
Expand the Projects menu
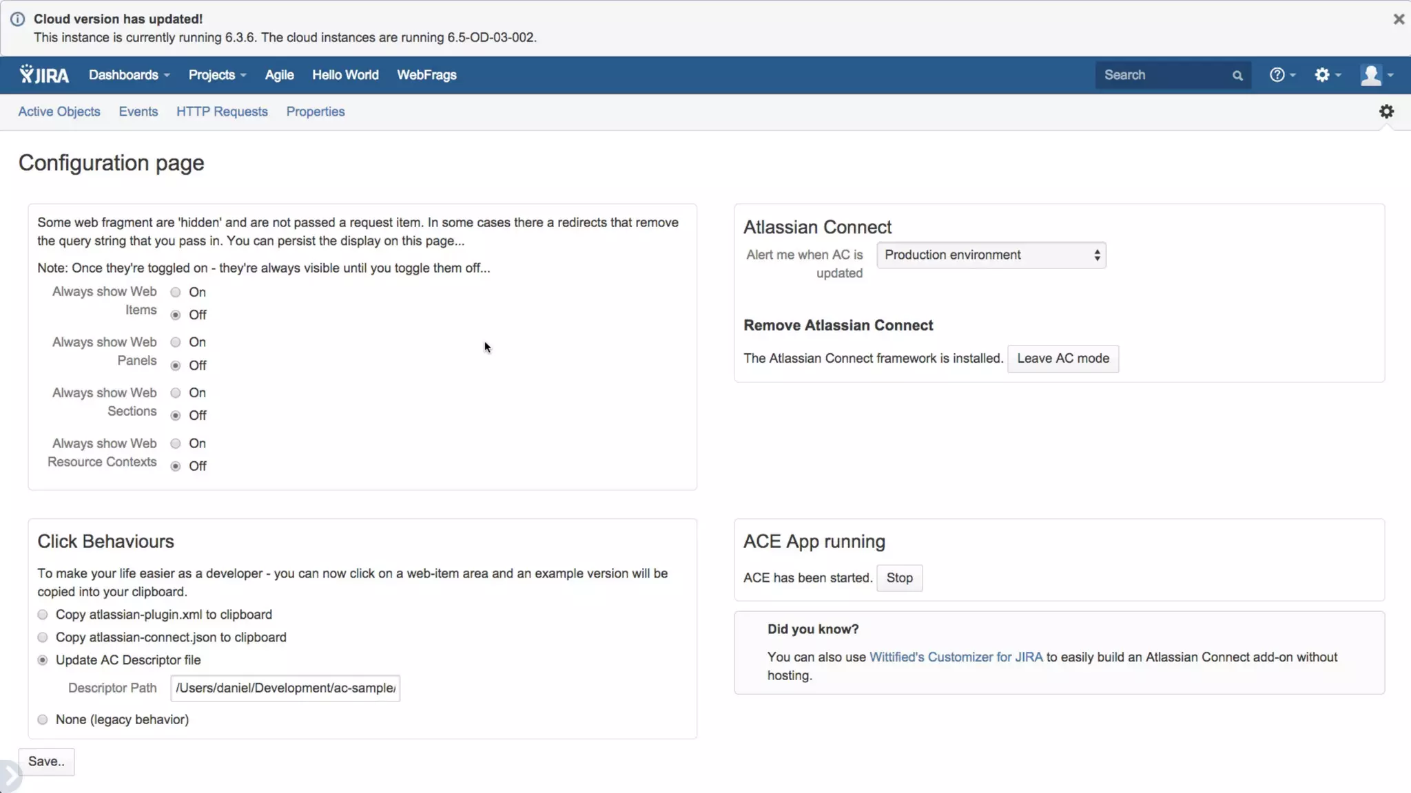[x=217, y=75]
